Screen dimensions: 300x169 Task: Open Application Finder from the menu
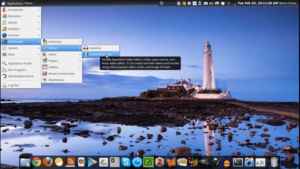tap(21, 63)
